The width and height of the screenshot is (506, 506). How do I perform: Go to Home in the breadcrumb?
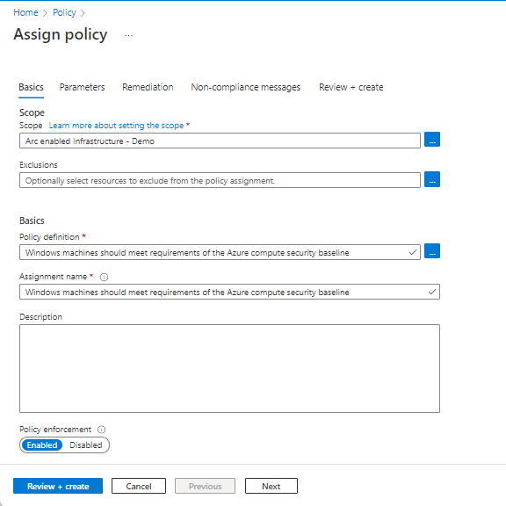(25, 12)
